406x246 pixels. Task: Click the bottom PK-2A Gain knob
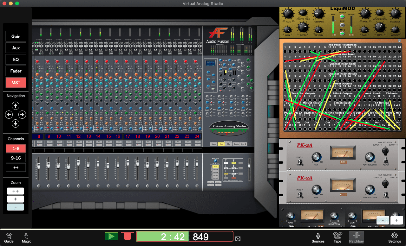[x=316, y=189]
